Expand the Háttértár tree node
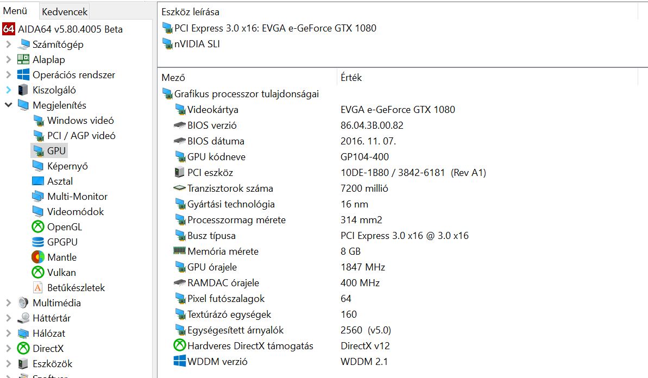Viewport: 648px width, 378px height. coord(8,318)
